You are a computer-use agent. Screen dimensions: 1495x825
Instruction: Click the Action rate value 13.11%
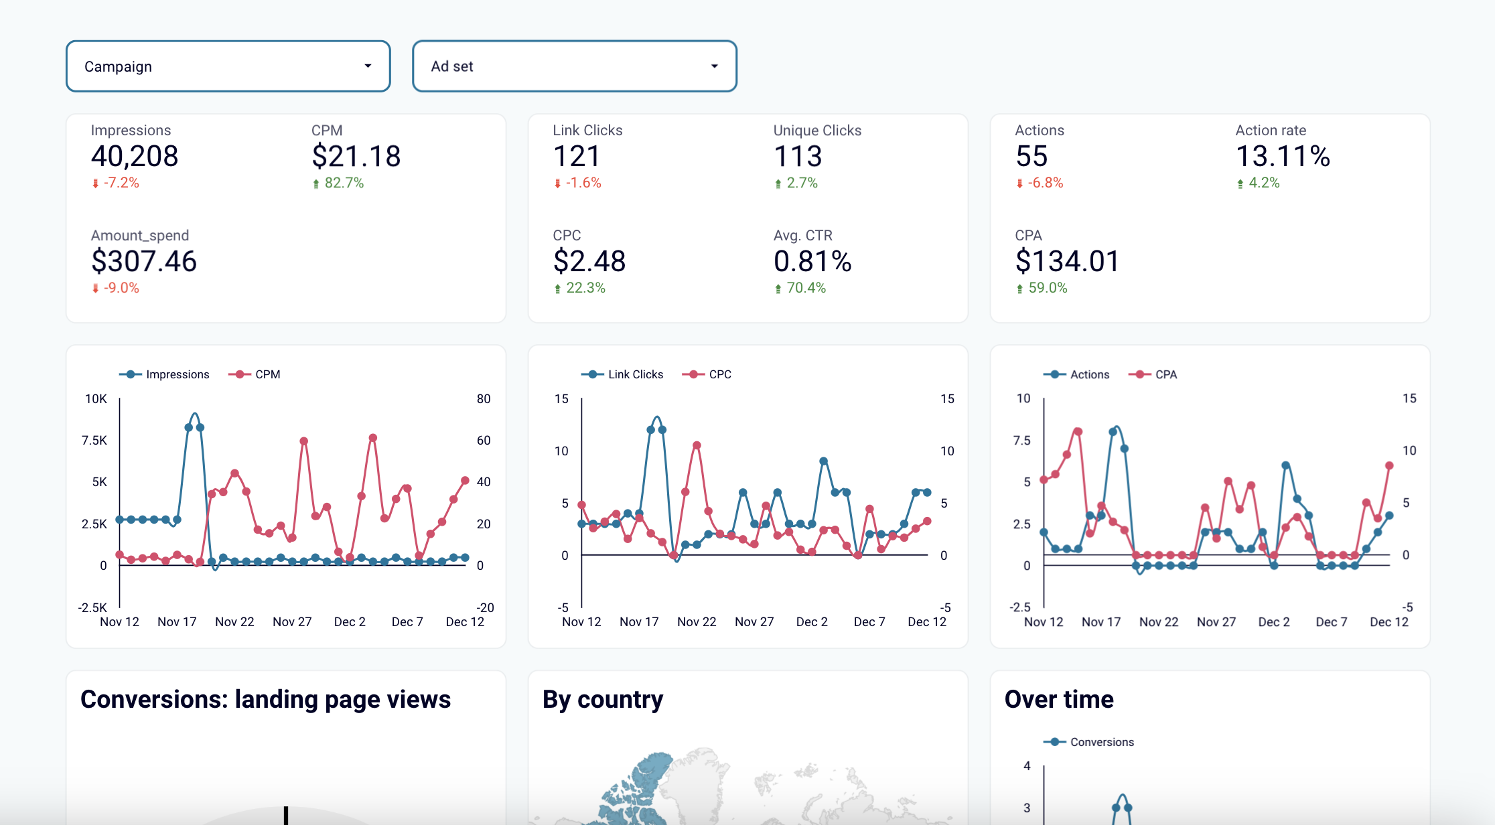coord(1283,156)
